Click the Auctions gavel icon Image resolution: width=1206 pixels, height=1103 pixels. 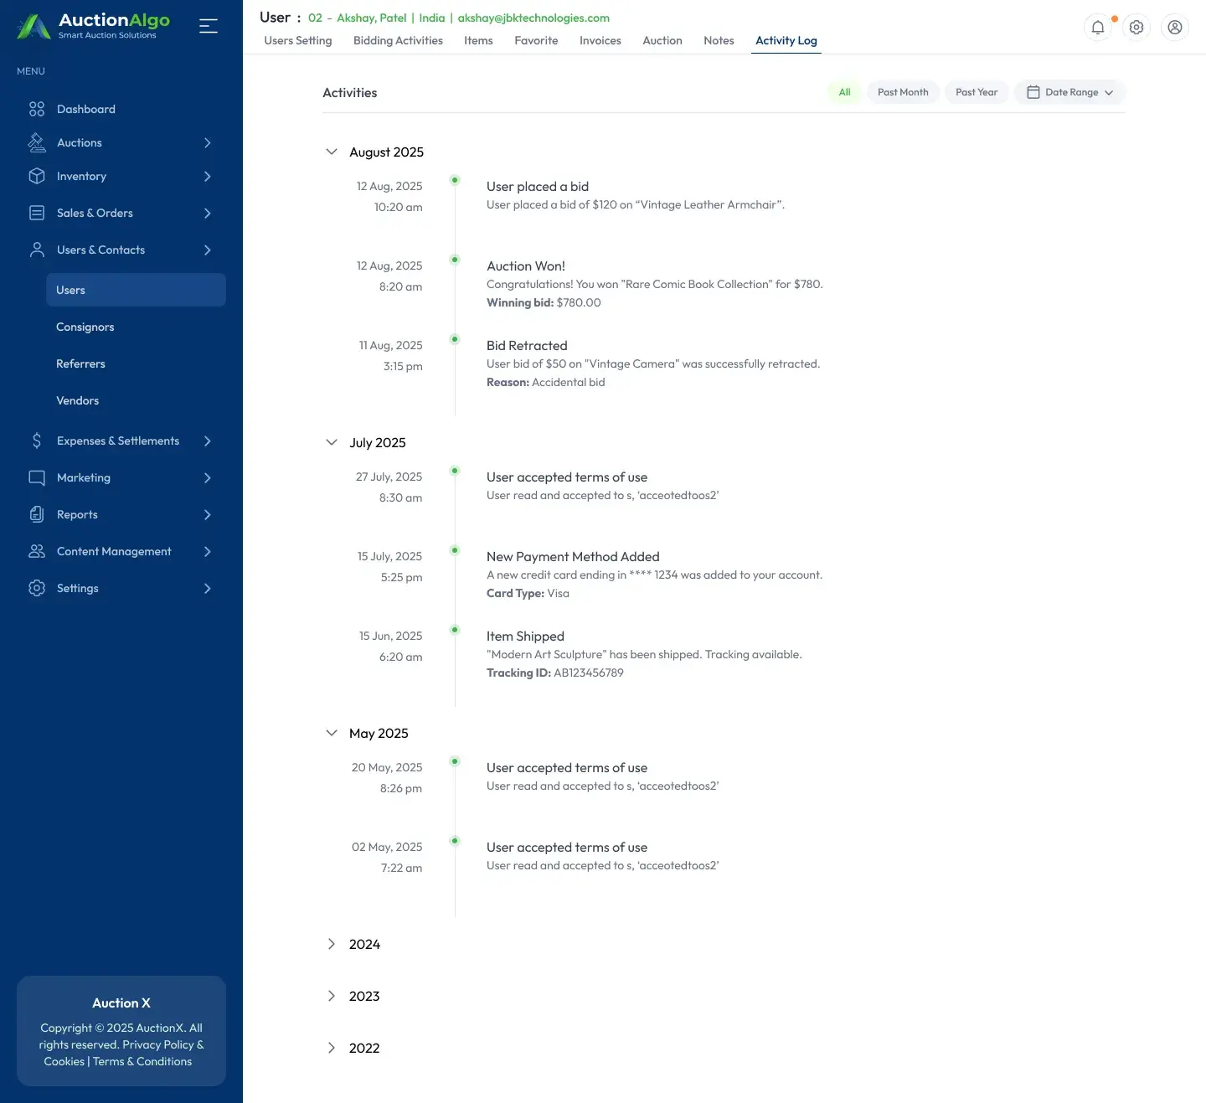click(x=37, y=142)
